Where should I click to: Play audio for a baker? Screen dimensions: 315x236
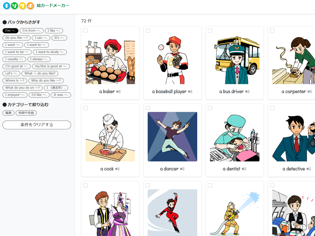click(x=119, y=92)
